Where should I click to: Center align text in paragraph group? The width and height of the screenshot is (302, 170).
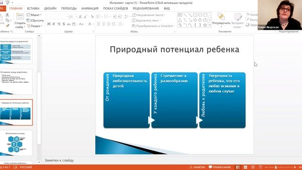click(104, 24)
